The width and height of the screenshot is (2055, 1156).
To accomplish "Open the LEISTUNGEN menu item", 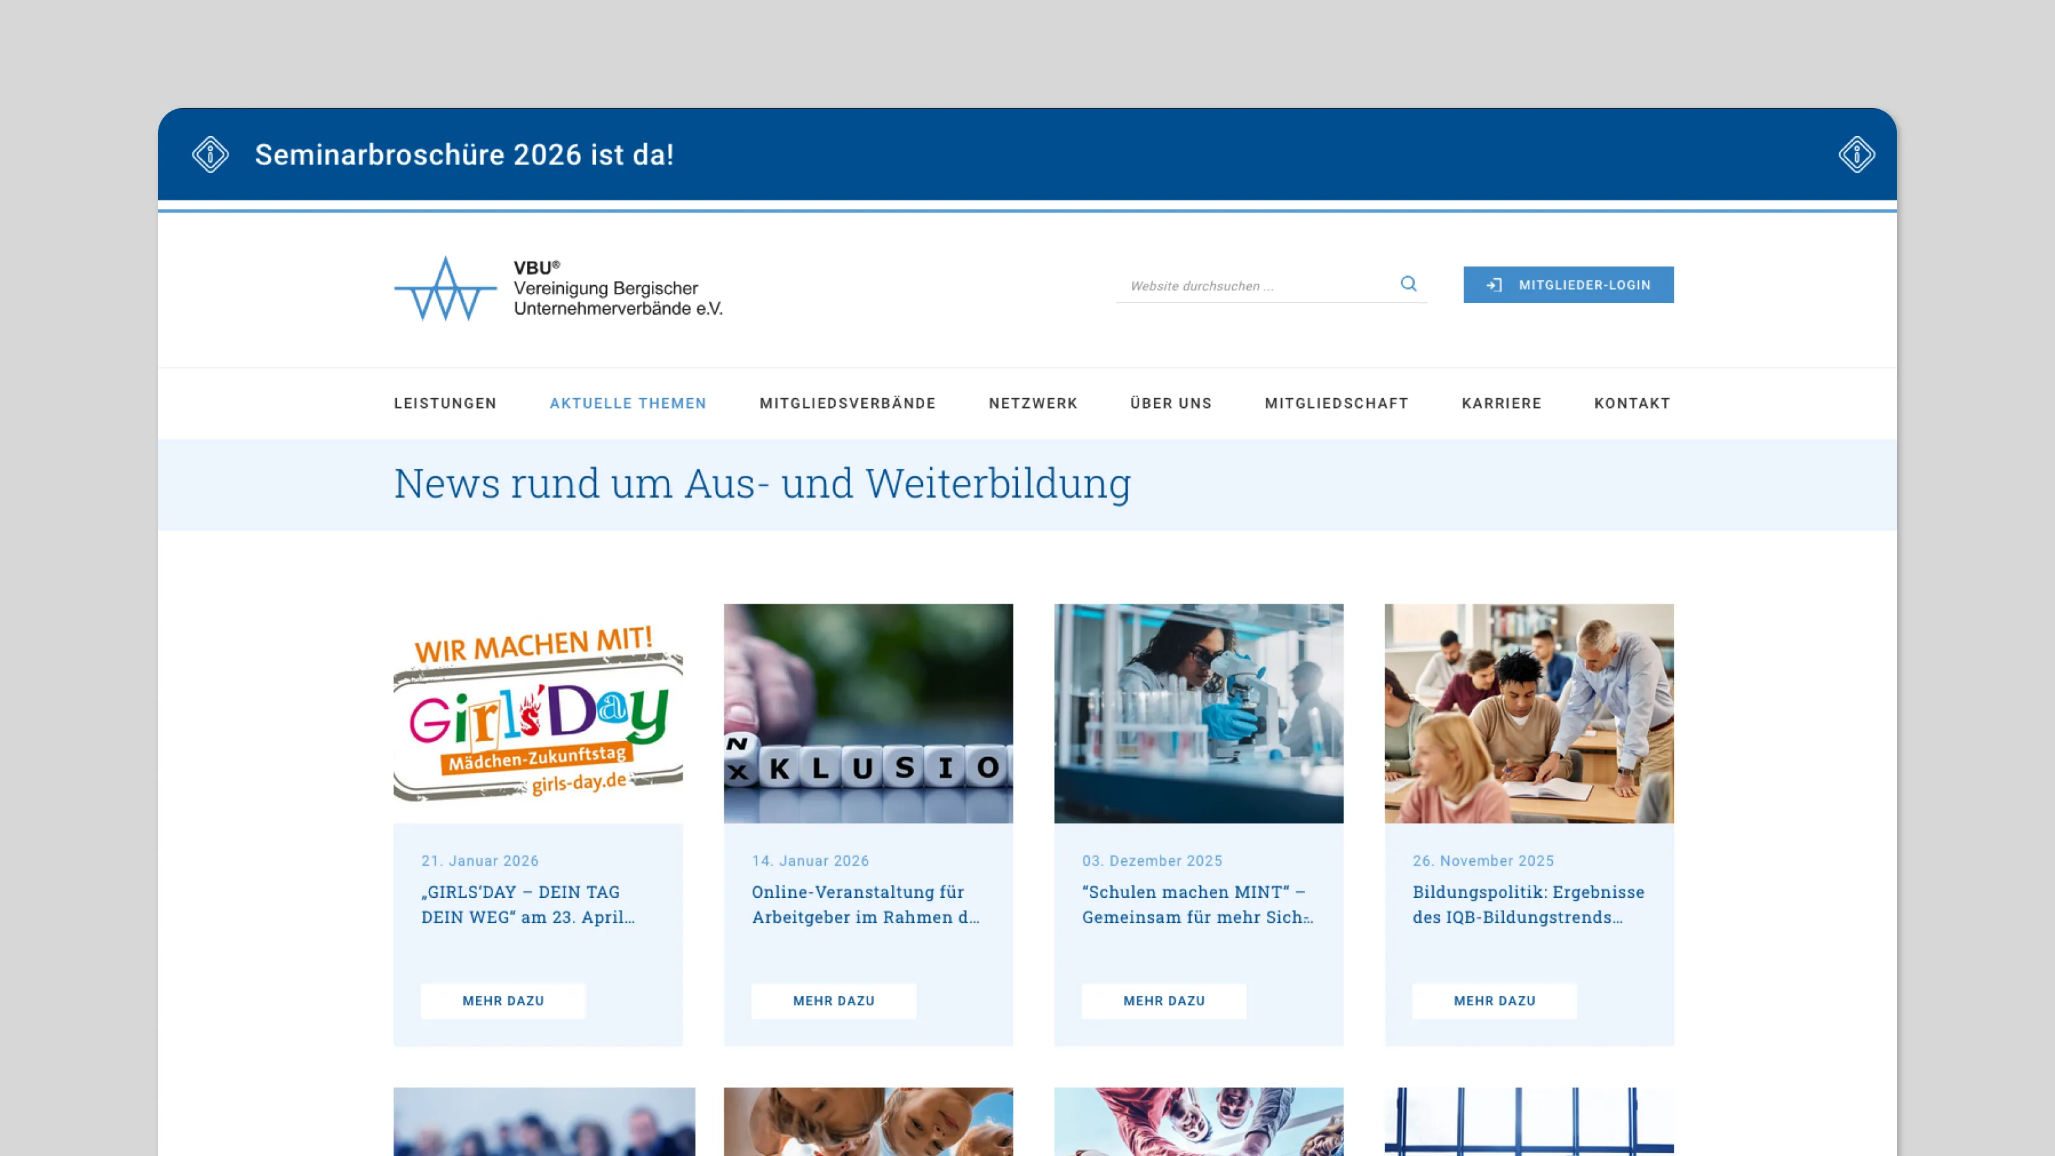I will pyautogui.click(x=445, y=404).
